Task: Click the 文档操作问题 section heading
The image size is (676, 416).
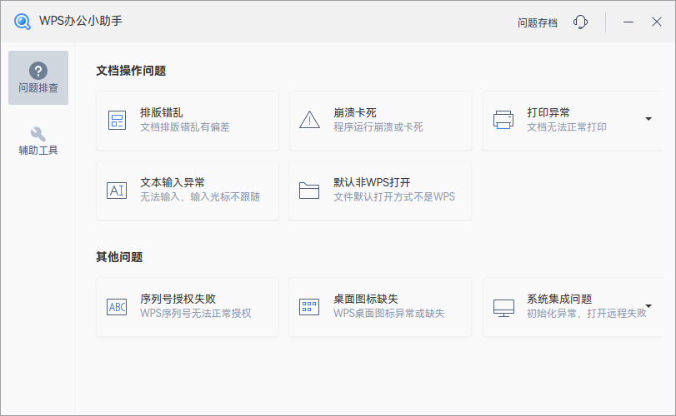Action: (131, 71)
